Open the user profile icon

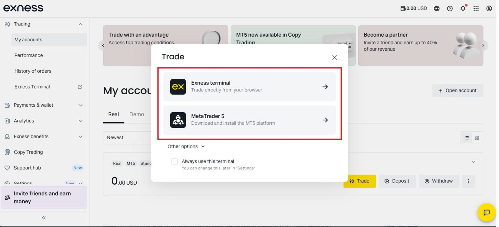coord(489,8)
